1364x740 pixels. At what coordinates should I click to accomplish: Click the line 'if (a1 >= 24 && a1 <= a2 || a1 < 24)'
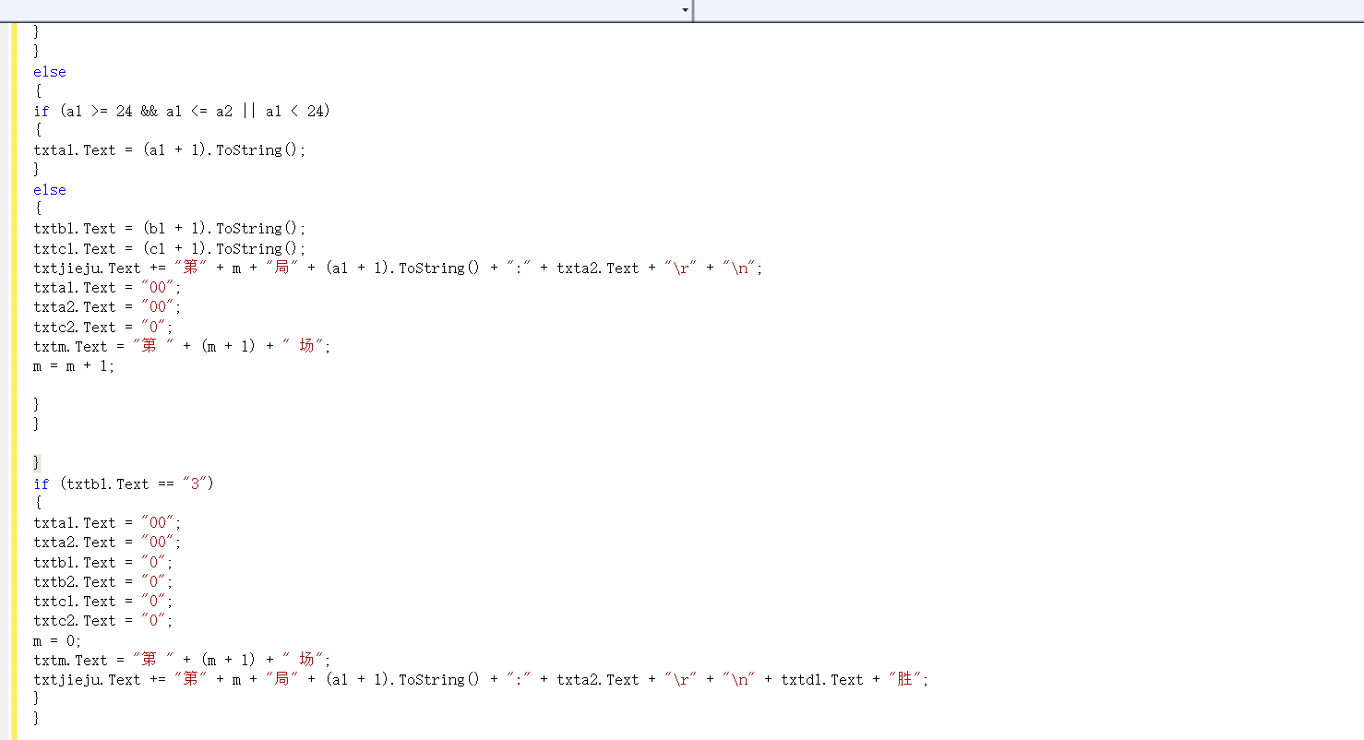[182, 111]
